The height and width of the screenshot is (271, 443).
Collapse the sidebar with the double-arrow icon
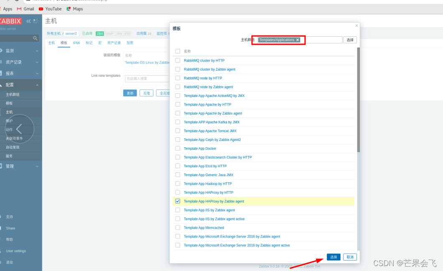(x=28, y=21)
